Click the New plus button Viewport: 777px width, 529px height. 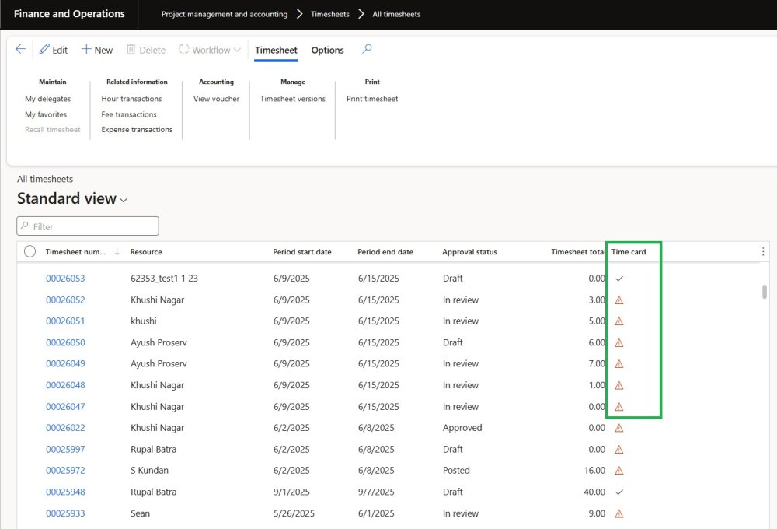(x=97, y=50)
